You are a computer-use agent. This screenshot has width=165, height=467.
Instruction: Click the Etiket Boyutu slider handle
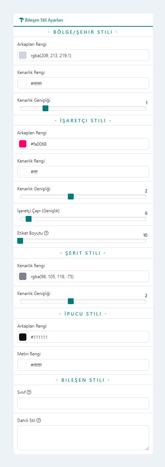click(20, 241)
